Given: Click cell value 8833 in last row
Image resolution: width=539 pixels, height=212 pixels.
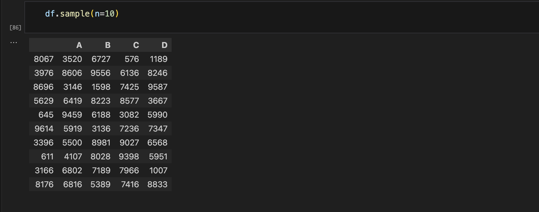Looking at the screenshot, I should tap(157, 184).
